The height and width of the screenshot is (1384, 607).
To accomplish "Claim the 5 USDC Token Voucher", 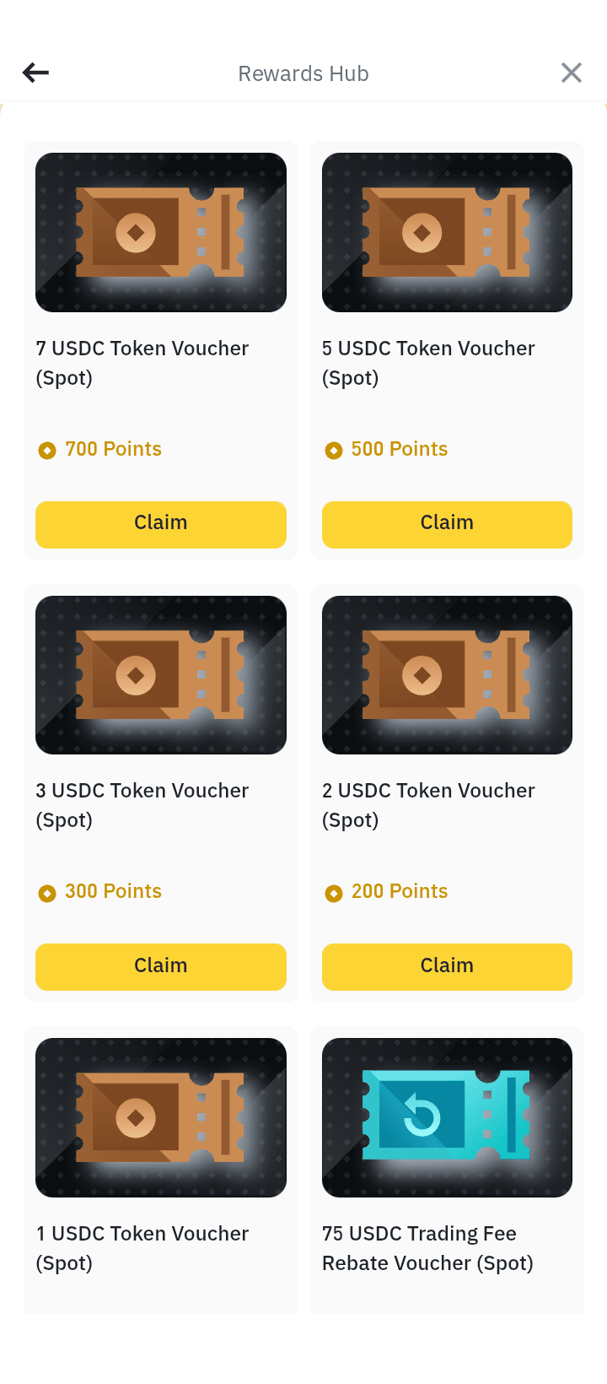I will point(447,524).
